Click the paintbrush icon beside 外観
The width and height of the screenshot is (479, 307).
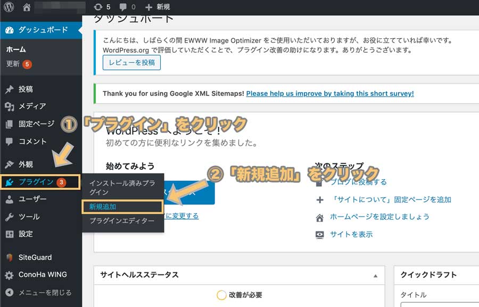pyautogui.click(x=10, y=164)
